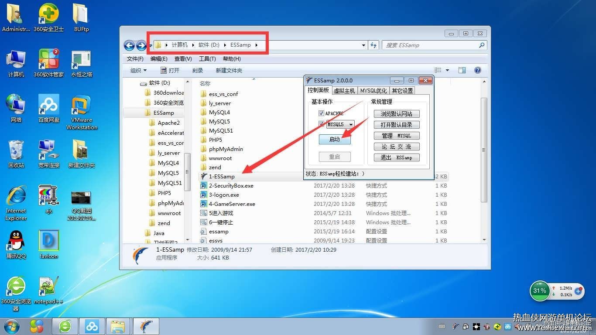Screen dimensions: 596x335
Task: Open the recent pages dropdown next to forward
Action: click(x=150, y=45)
